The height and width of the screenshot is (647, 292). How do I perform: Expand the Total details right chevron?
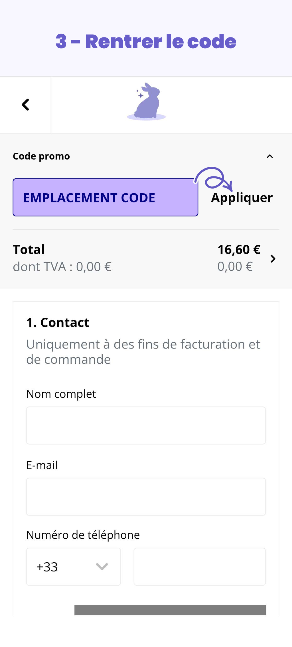click(273, 258)
